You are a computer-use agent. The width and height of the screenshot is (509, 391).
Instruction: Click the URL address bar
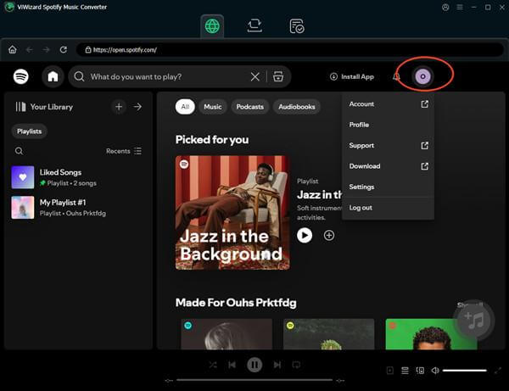[x=289, y=50]
